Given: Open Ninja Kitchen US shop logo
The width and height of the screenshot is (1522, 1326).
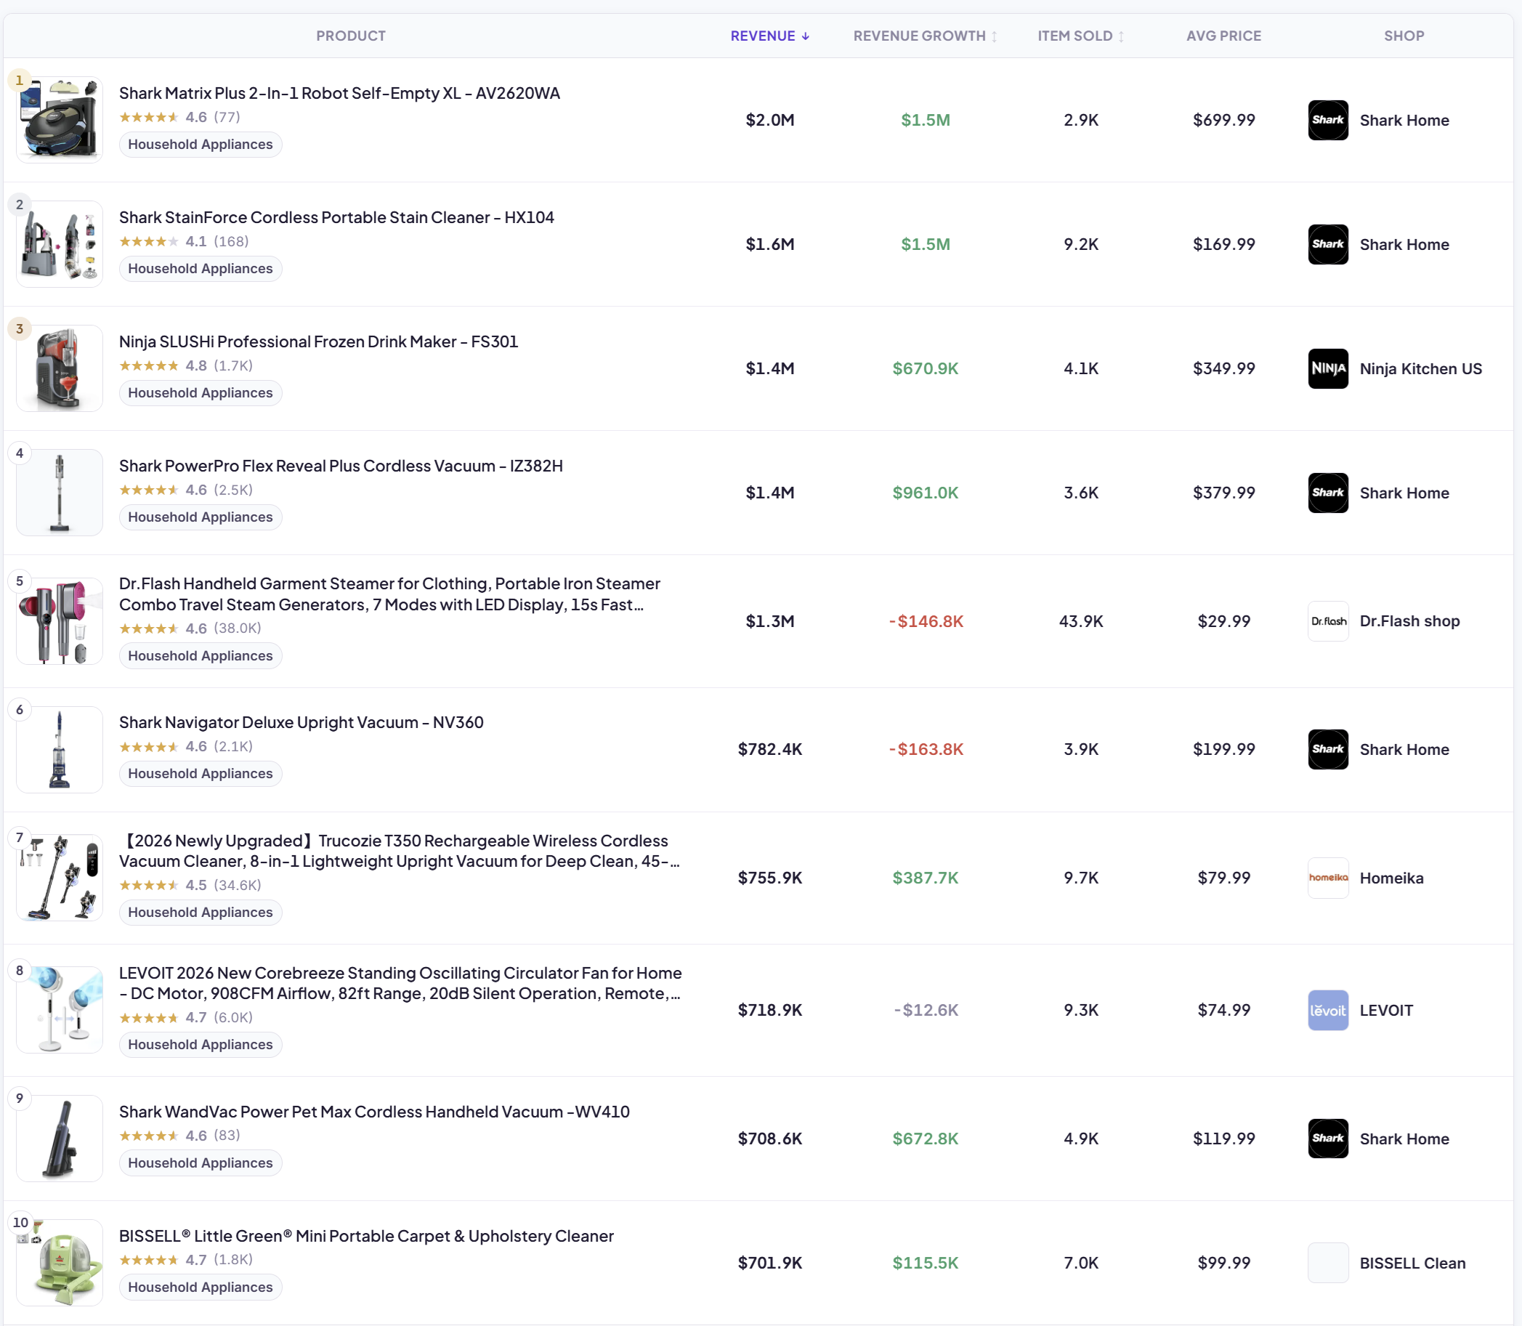Looking at the screenshot, I should coord(1327,368).
